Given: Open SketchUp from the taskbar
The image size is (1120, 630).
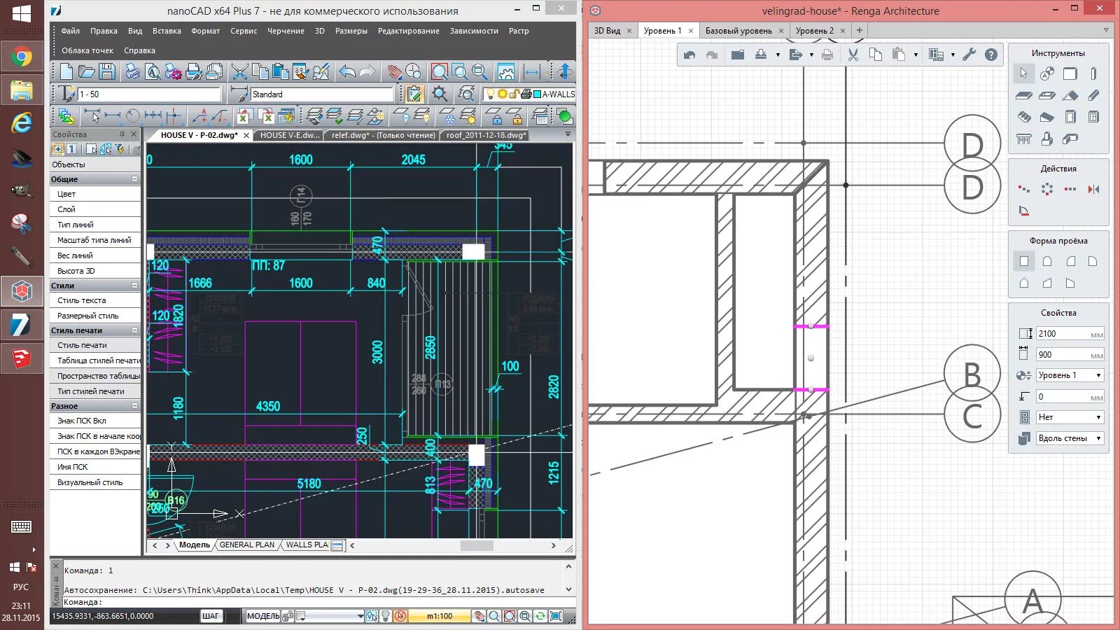Looking at the screenshot, I should click(x=22, y=358).
